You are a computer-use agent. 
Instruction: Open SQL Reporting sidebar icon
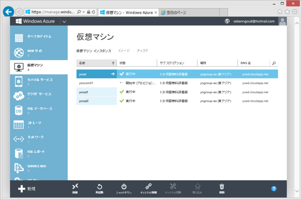pyautogui.click(x=18, y=154)
